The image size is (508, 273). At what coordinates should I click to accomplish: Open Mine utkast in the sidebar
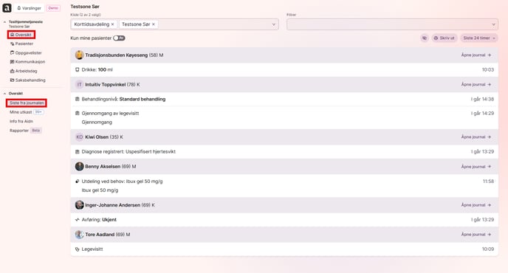pyautogui.click(x=21, y=112)
